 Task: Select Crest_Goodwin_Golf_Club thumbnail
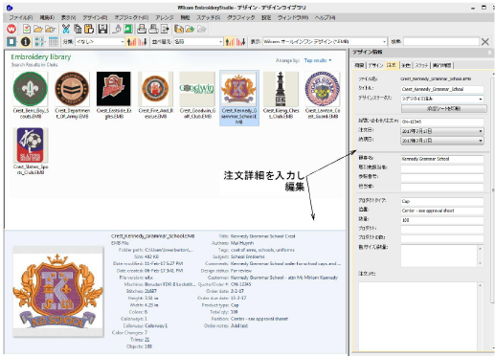(x=197, y=95)
